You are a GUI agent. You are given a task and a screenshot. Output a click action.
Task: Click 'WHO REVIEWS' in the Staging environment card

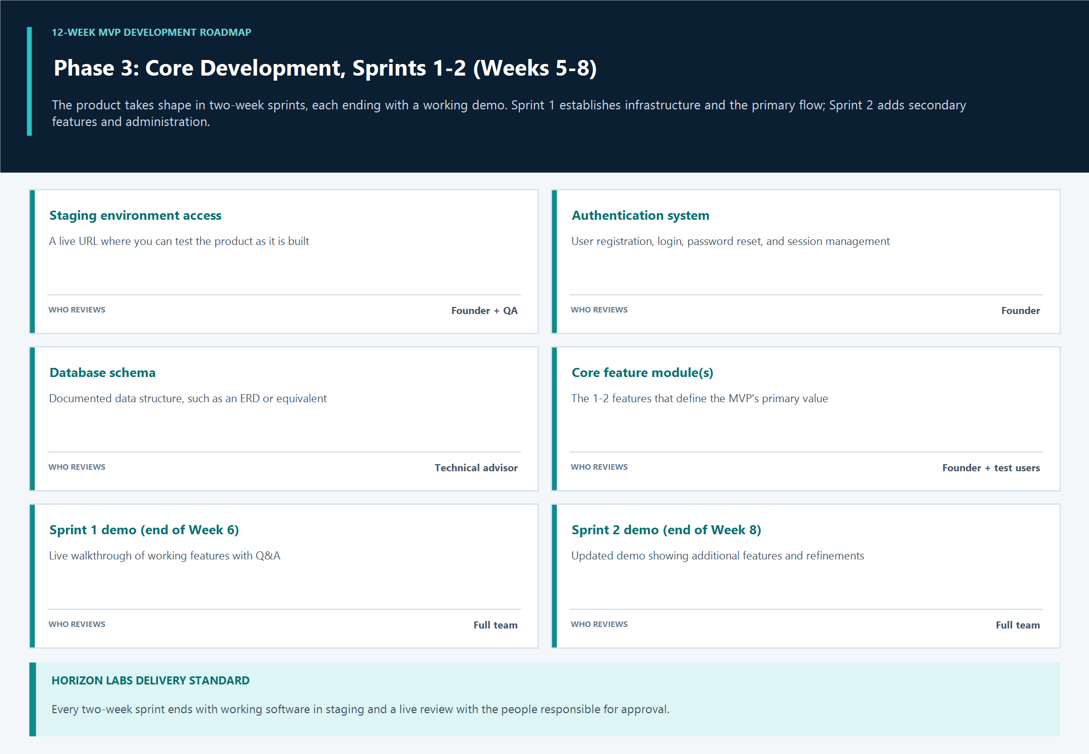77,310
